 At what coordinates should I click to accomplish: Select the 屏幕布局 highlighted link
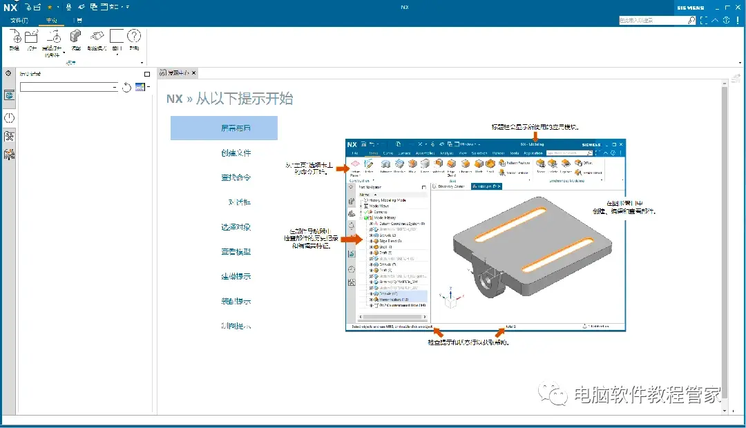(224, 128)
